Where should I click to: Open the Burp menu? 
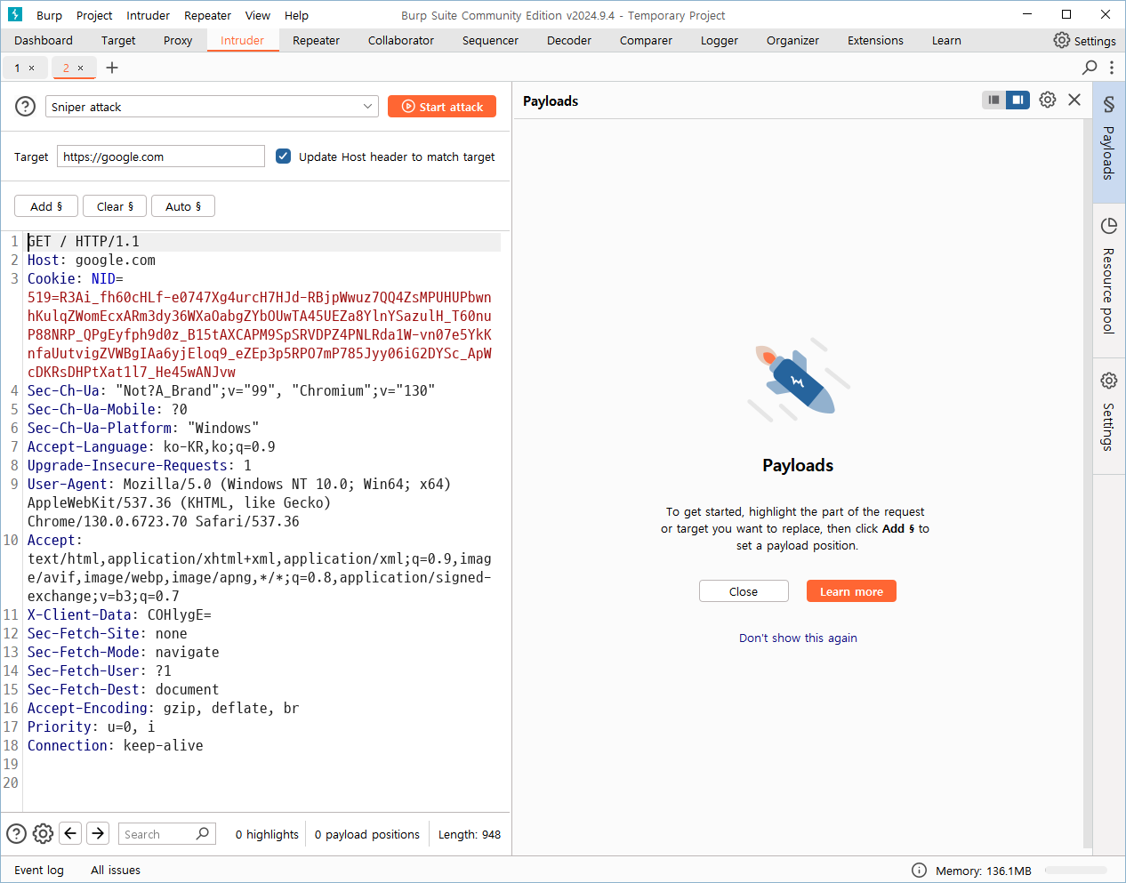(x=49, y=15)
